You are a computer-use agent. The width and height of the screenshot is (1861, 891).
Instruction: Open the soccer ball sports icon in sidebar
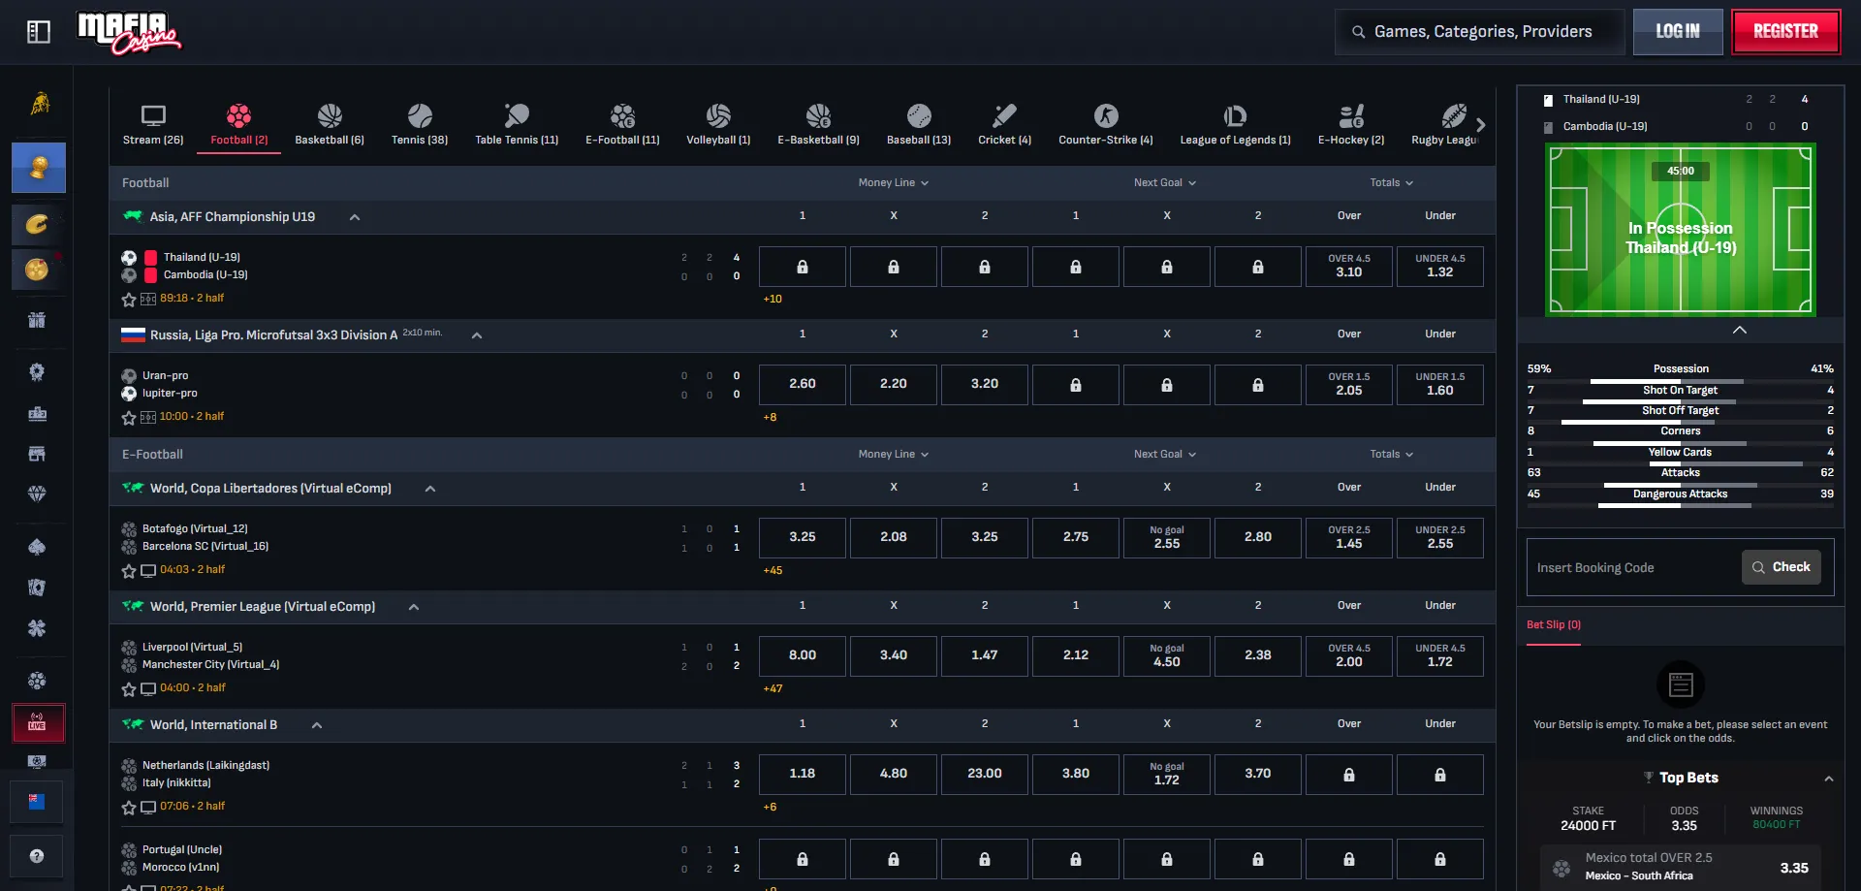pos(37,681)
